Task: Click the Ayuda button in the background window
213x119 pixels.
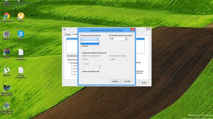Action: [x=144, y=82]
